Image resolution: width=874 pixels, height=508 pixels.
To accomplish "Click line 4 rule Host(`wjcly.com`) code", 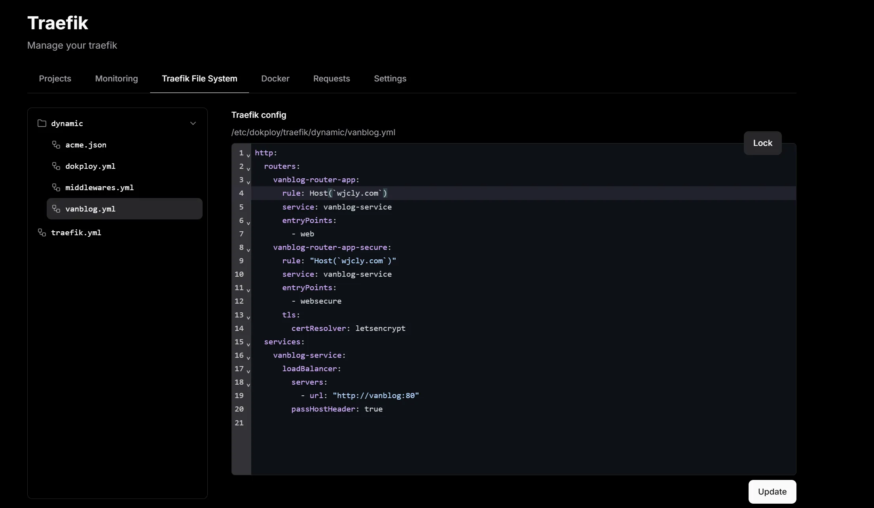I will [x=335, y=193].
